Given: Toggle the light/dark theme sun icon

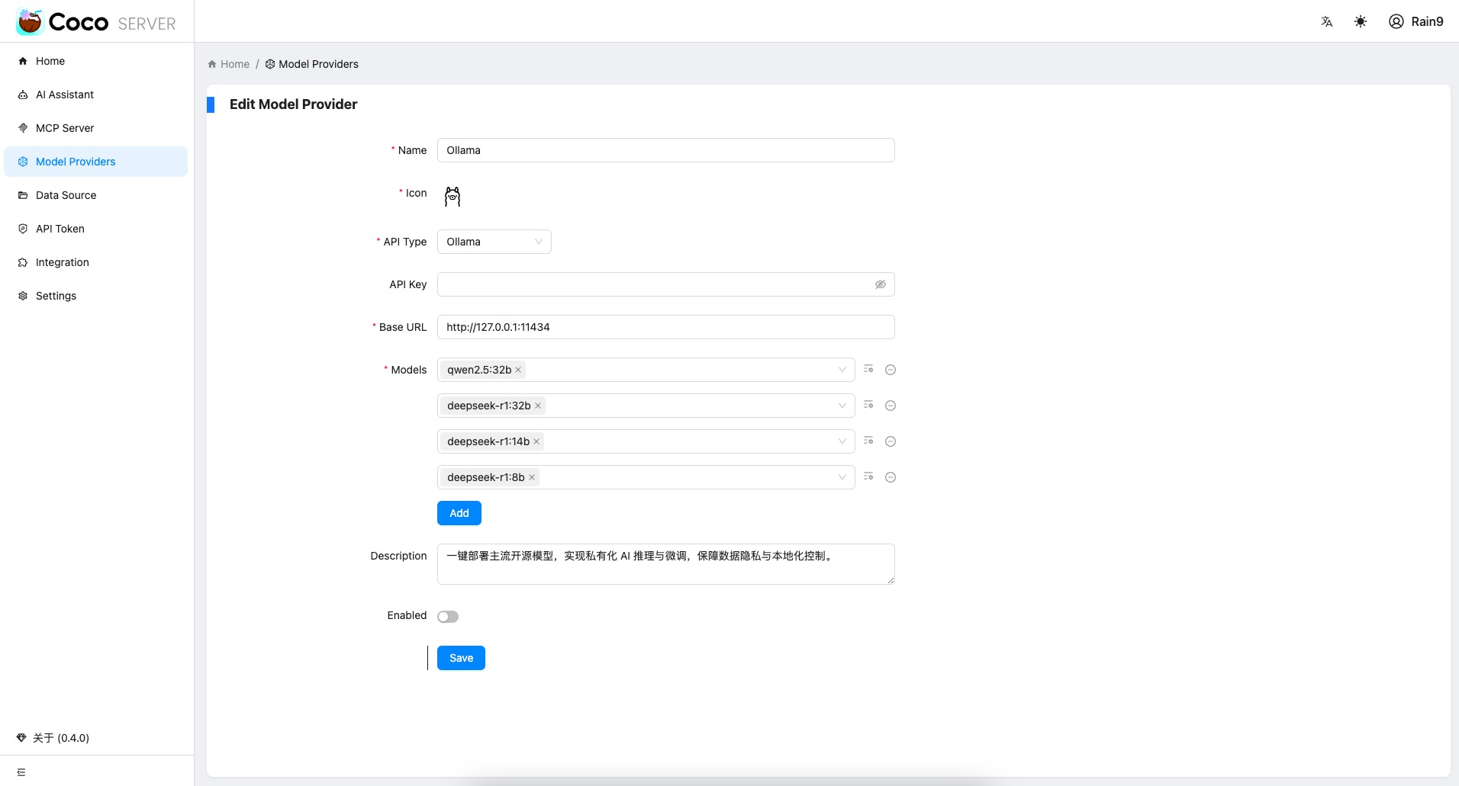Looking at the screenshot, I should (x=1361, y=21).
